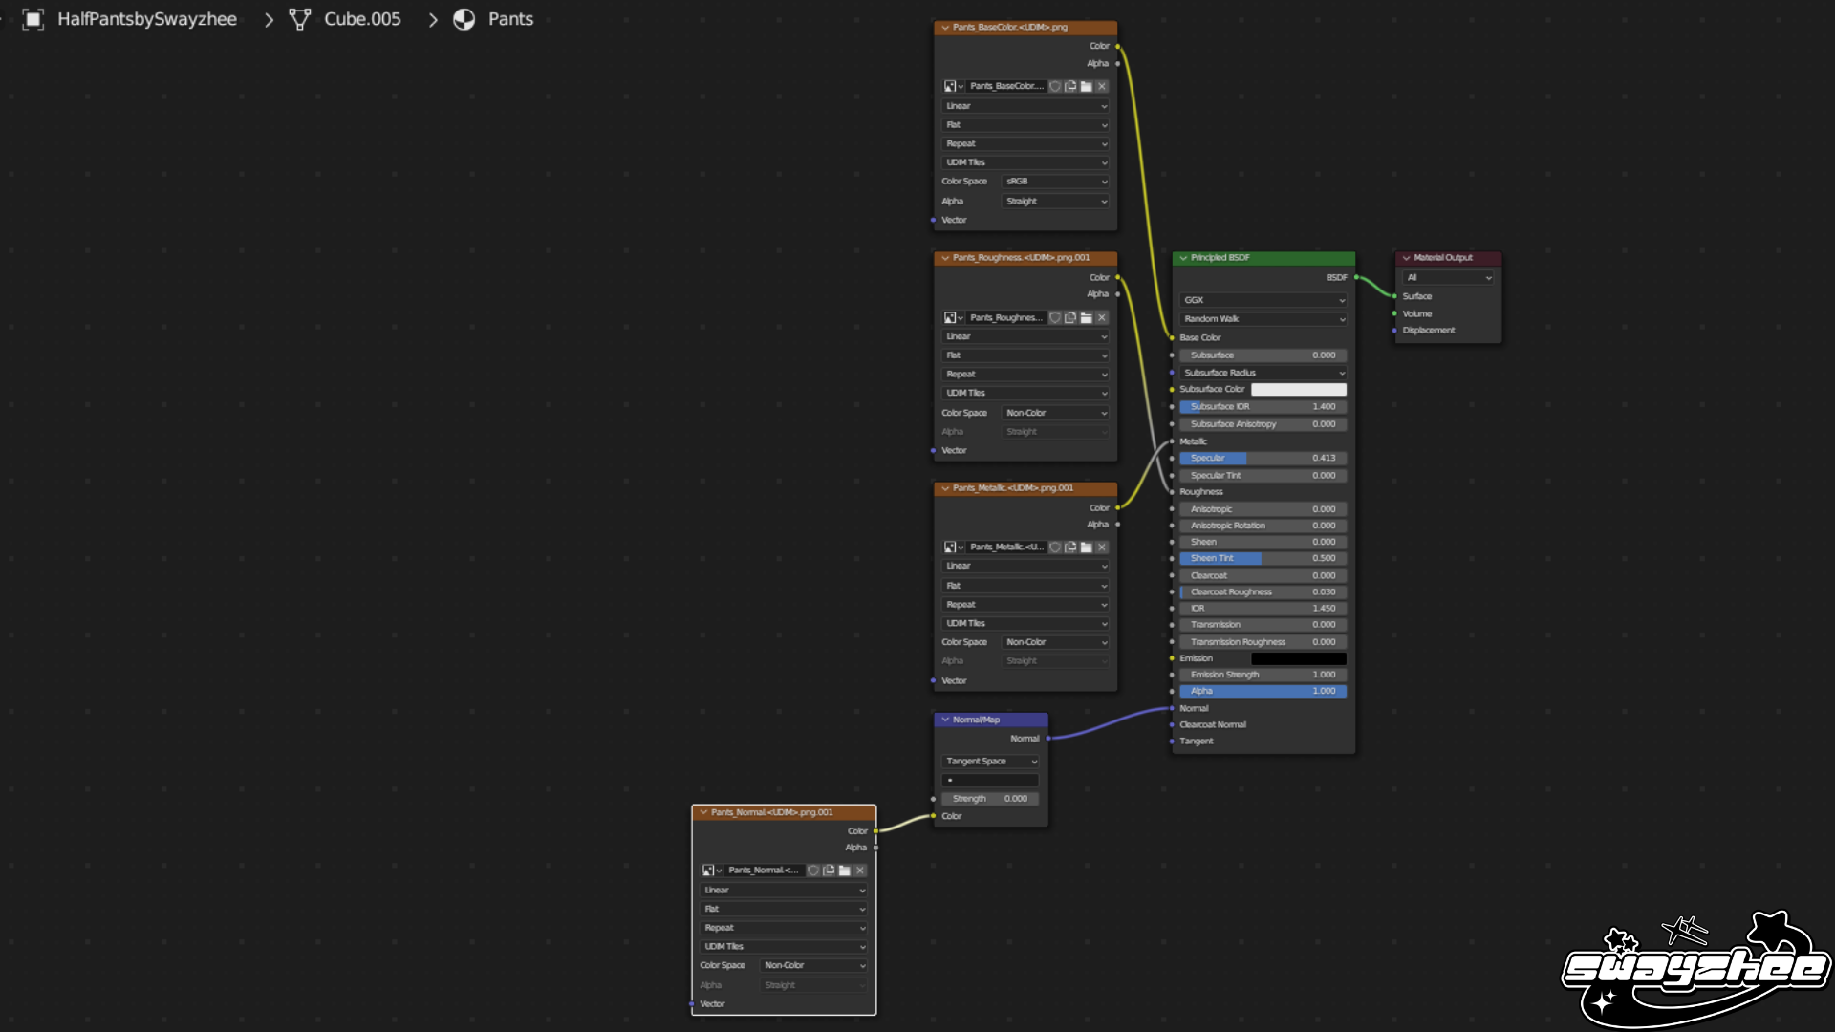Open Flat projection dropdown on Pants_Normal node

[784, 910]
